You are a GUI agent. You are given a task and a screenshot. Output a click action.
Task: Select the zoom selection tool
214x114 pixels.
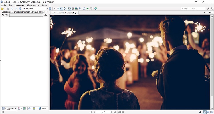80,9
